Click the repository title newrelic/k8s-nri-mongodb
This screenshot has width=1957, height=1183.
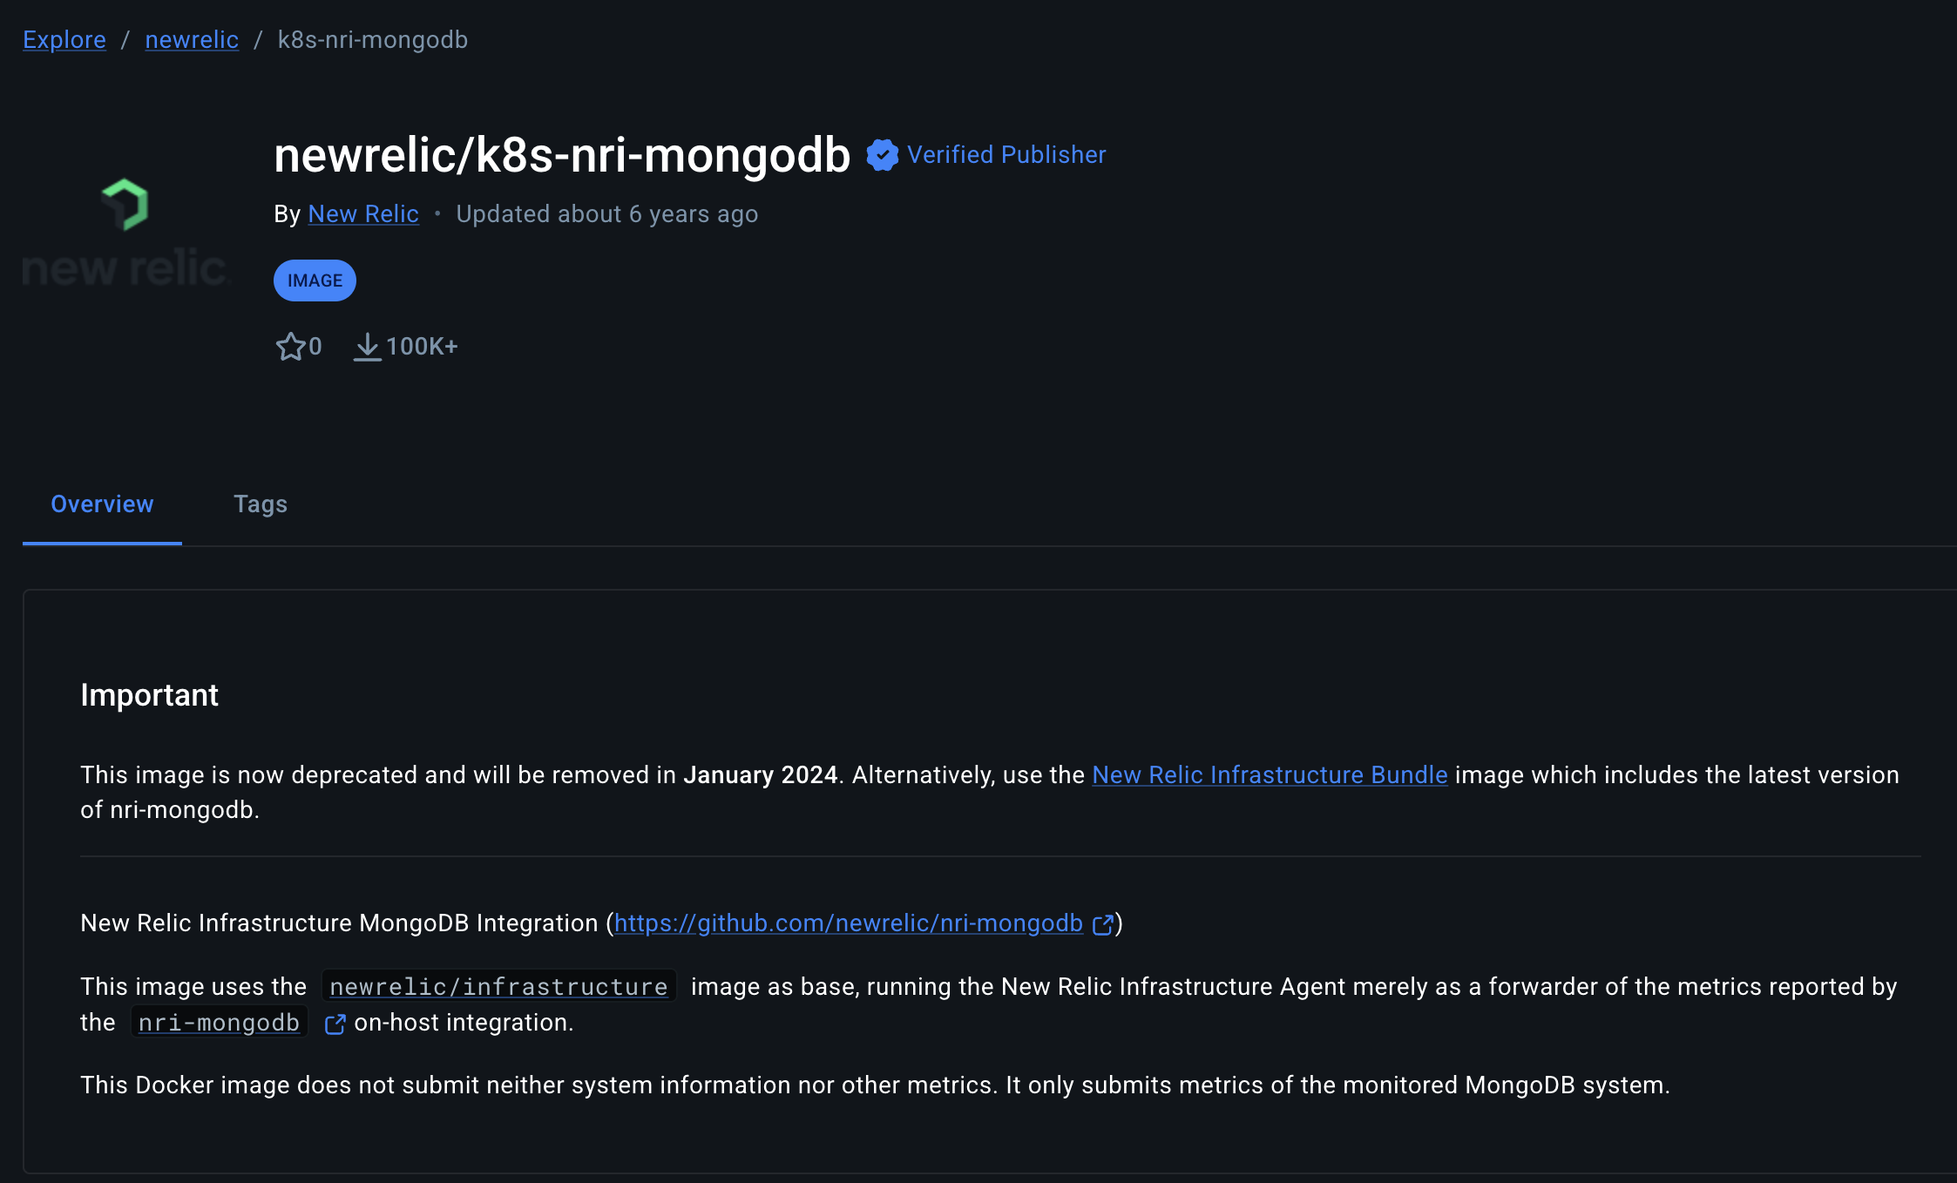[563, 153]
